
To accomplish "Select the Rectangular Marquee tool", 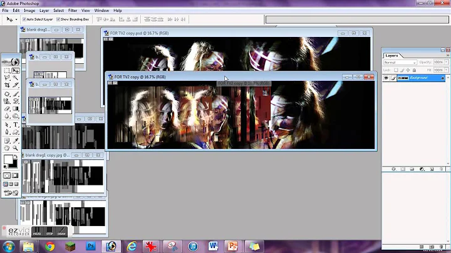I will click(7, 70).
